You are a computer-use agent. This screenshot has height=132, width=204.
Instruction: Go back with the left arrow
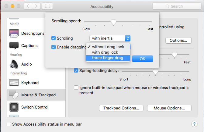(x=28, y=6)
